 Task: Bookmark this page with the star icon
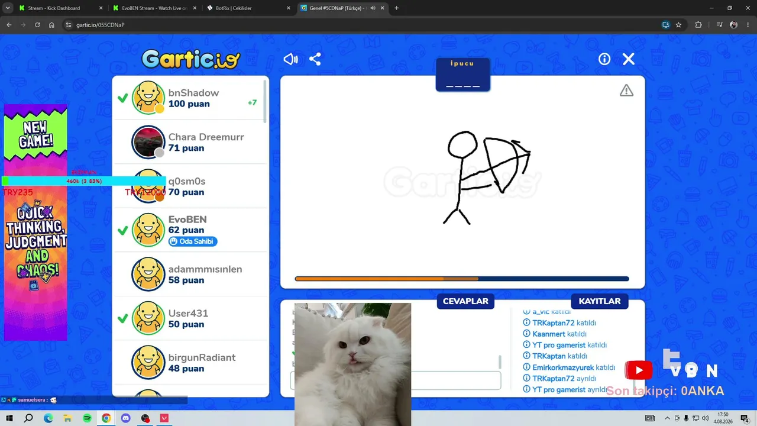[x=678, y=25]
